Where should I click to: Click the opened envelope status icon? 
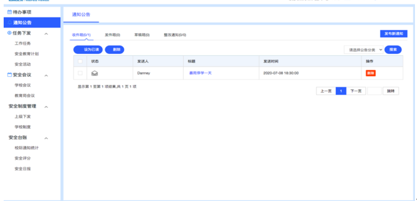(94, 73)
